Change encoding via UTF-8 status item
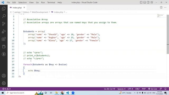This screenshot has width=169, height=95. pyautogui.click(x=130, y=89)
